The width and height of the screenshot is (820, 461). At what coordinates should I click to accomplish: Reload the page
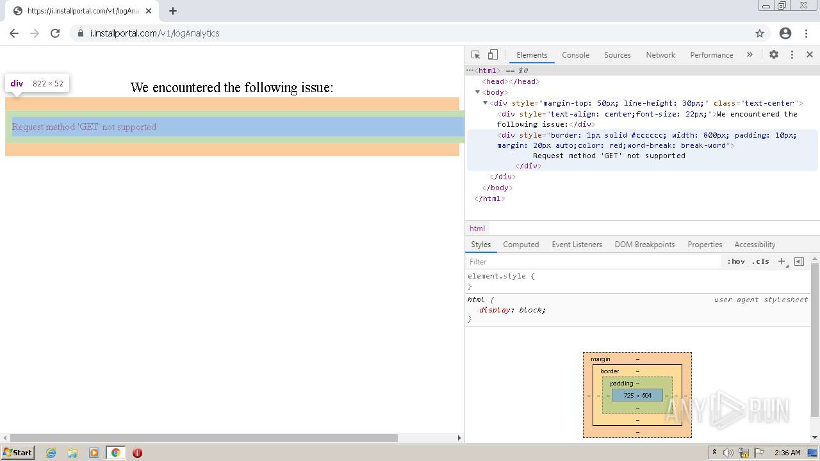[55, 33]
